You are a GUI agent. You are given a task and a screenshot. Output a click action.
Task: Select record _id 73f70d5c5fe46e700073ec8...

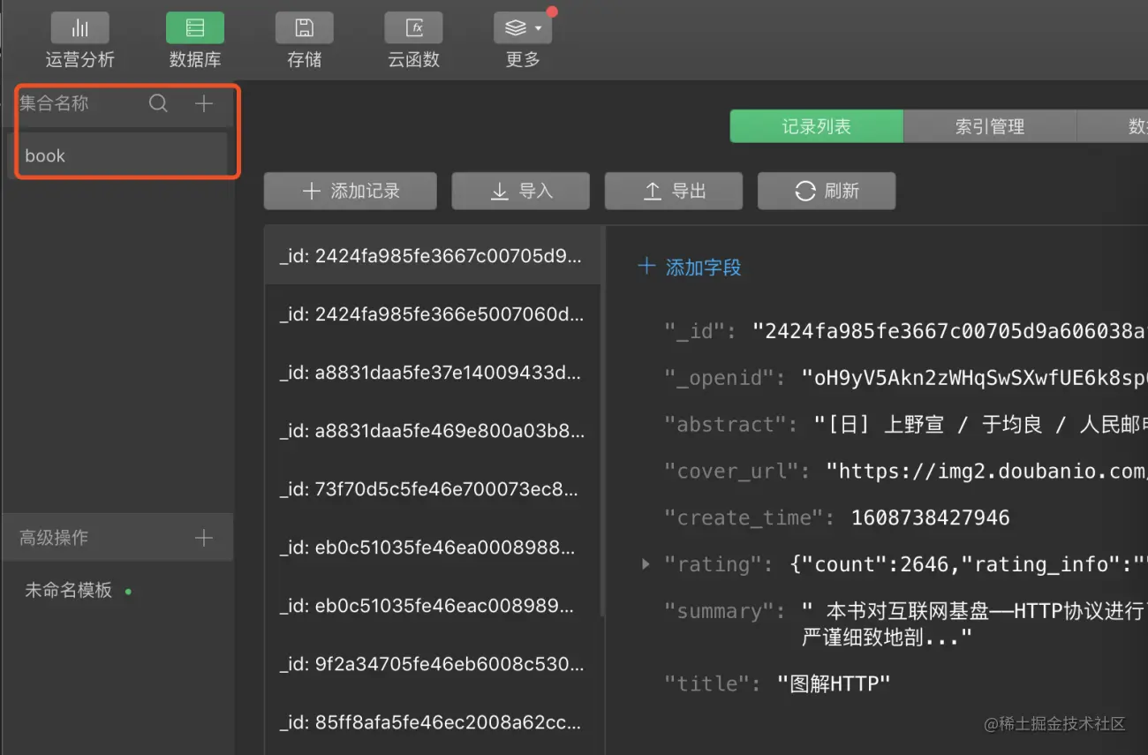pos(433,489)
